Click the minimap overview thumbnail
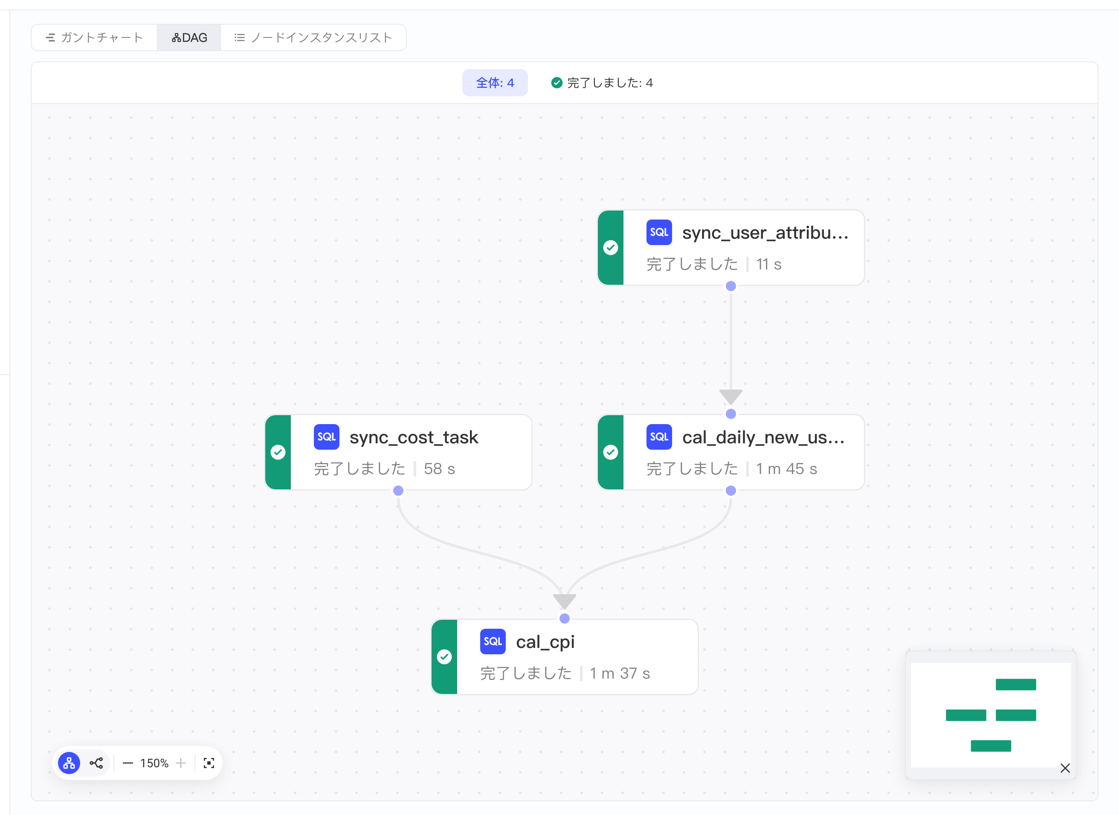The image size is (1119, 815). (x=991, y=715)
